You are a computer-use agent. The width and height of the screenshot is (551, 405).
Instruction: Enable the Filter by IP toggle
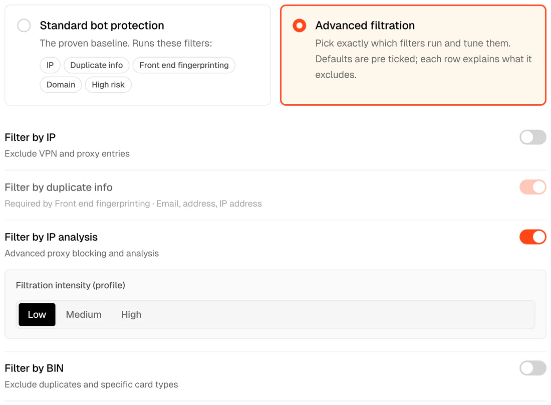tap(533, 137)
